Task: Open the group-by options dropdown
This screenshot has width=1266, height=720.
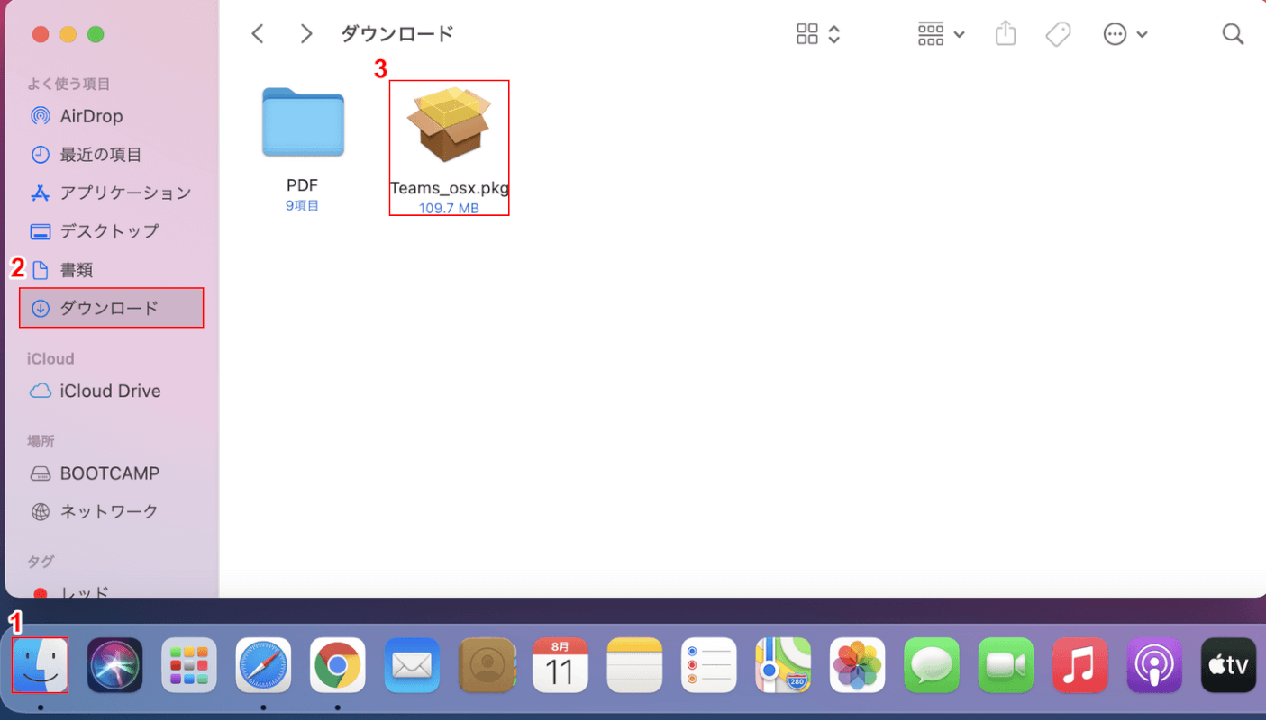Action: pyautogui.click(x=941, y=34)
